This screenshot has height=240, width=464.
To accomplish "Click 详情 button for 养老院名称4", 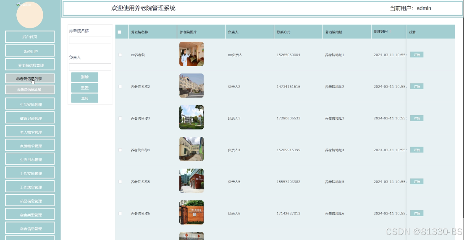I will (417, 150).
